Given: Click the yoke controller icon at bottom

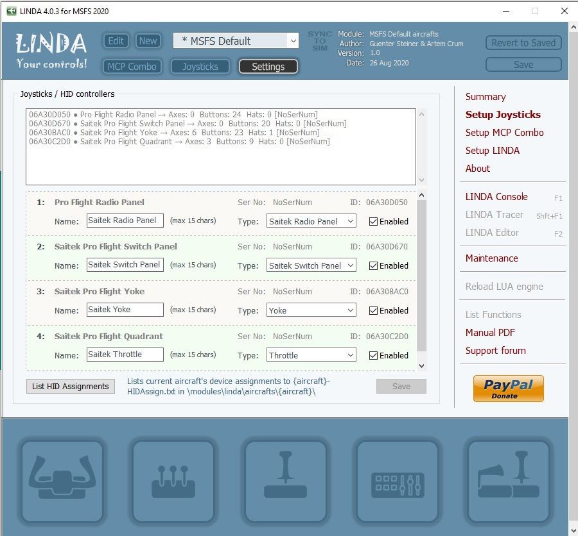Looking at the screenshot, I should click(62, 481).
